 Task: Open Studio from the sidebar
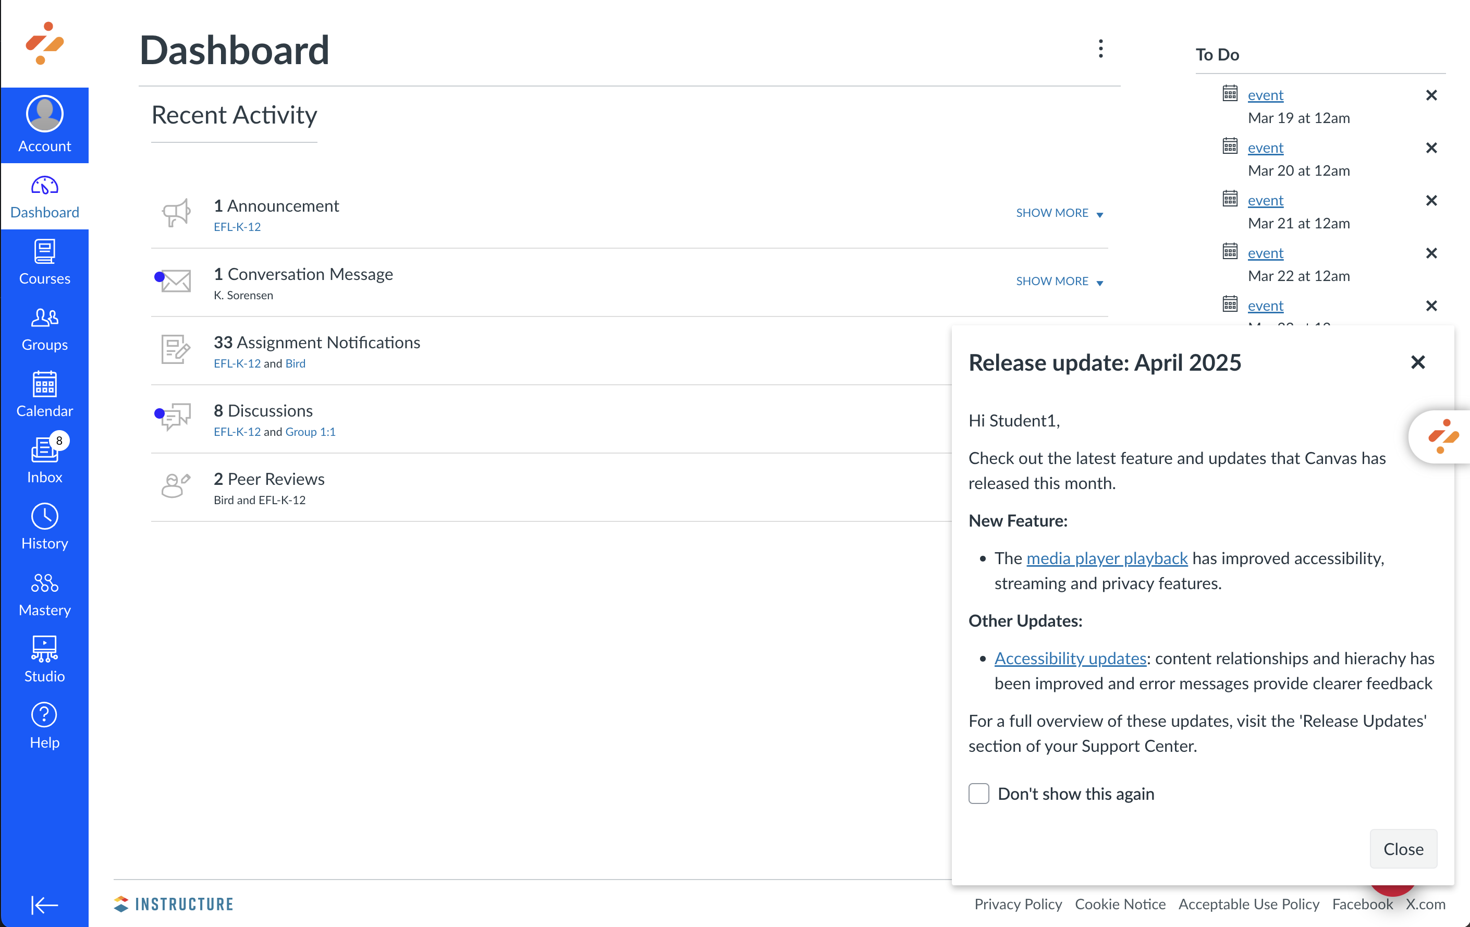tap(44, 660)
